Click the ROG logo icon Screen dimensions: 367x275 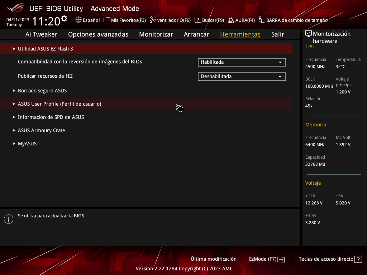click(x=16, y=8)
